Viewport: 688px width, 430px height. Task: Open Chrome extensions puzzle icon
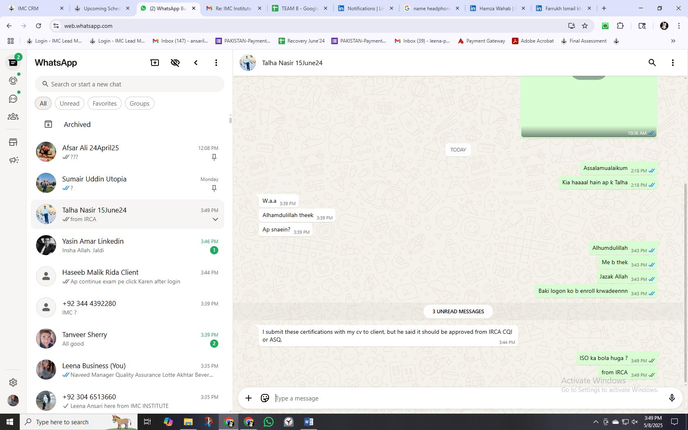[620, 26]
